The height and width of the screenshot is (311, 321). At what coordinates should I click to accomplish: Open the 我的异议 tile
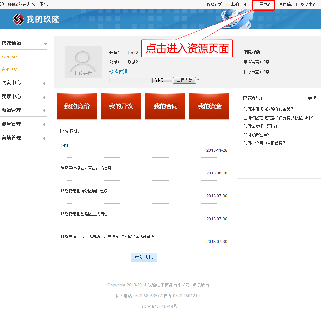click(x=121, y=106)
